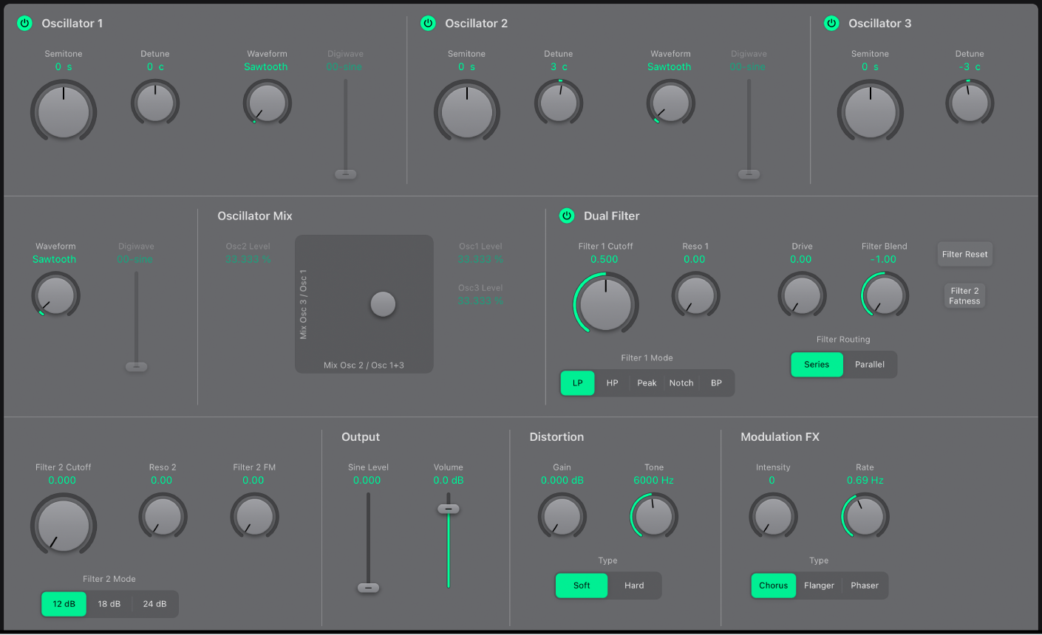The image size is (1042, 635).
Task: Select Series filter routing
Action: (817, 365)
